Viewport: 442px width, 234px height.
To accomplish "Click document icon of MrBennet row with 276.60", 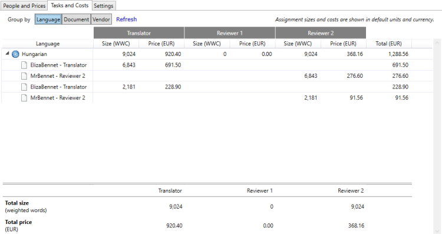I will (x=24, y=76).
